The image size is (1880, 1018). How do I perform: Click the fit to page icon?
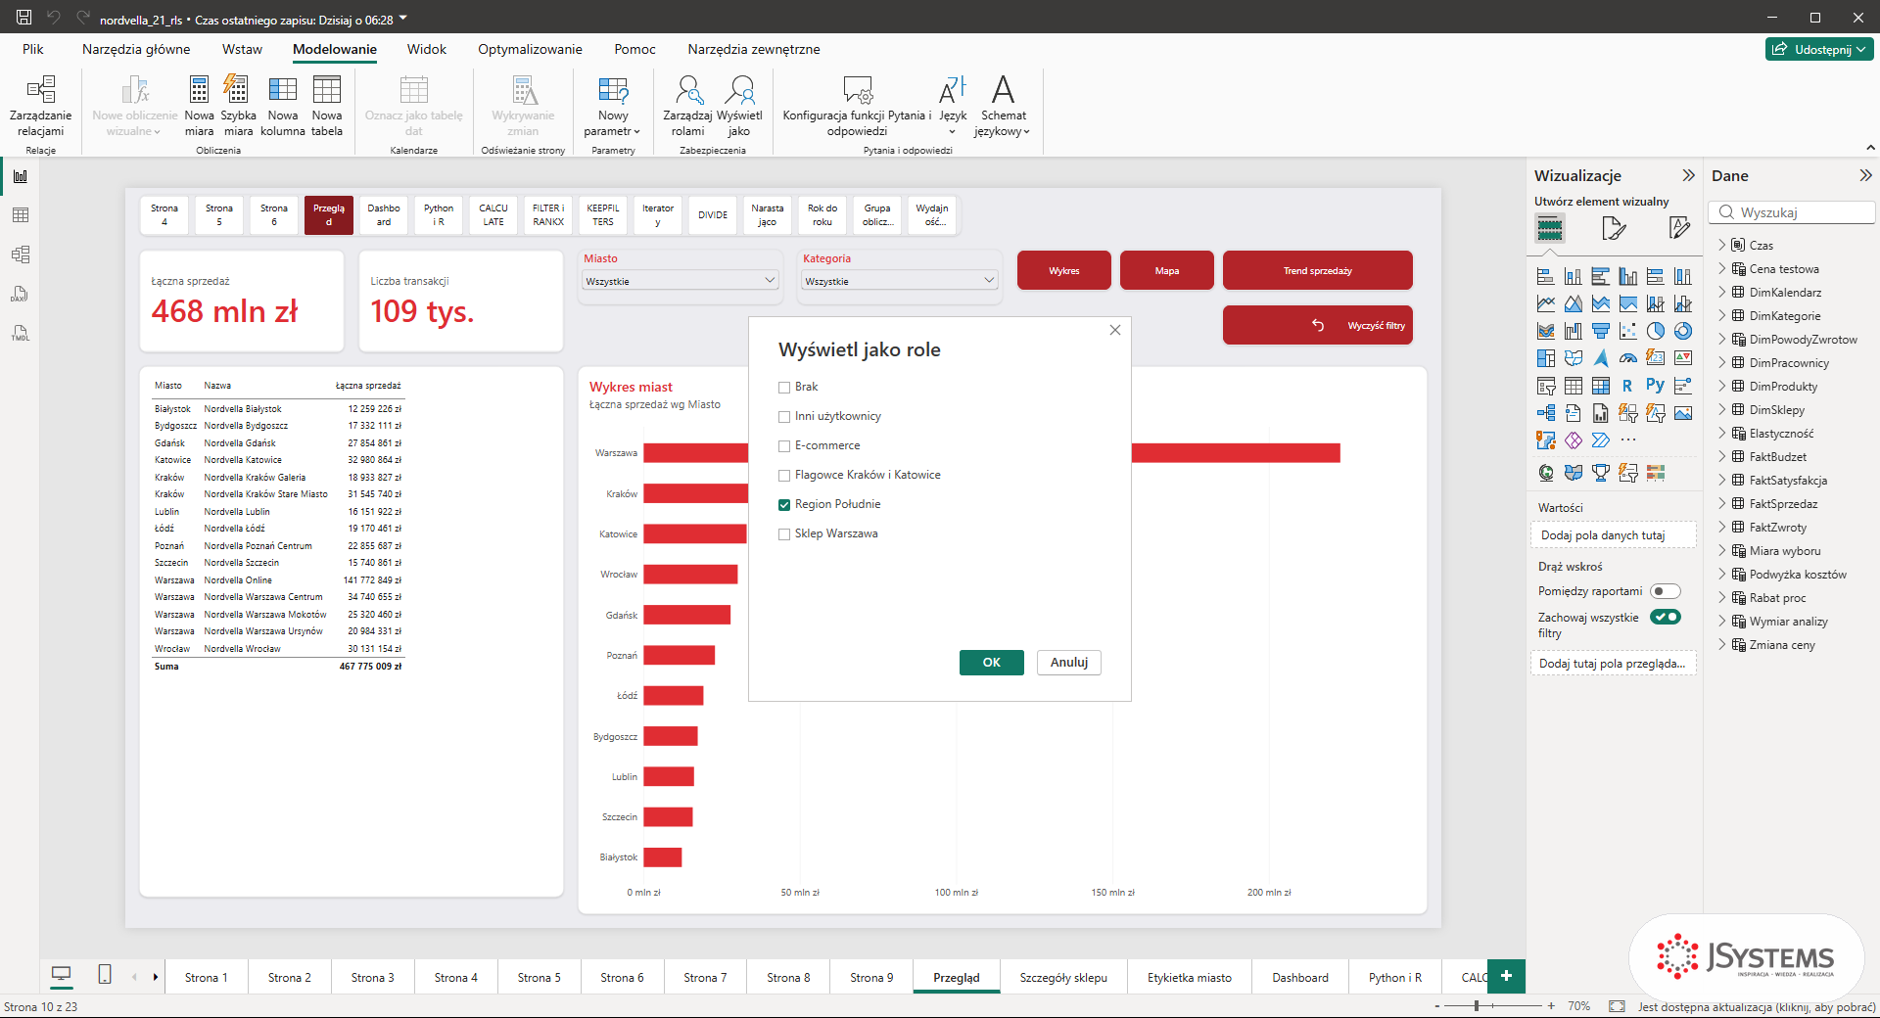1617,1006
